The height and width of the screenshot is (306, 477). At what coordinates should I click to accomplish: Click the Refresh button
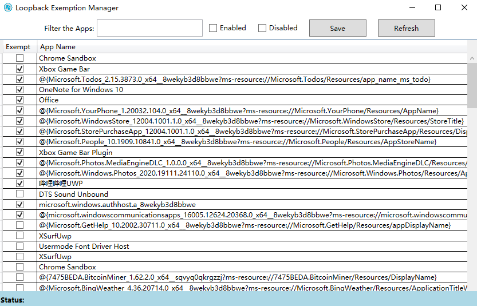pyautogui.click(x=407, y=28)
